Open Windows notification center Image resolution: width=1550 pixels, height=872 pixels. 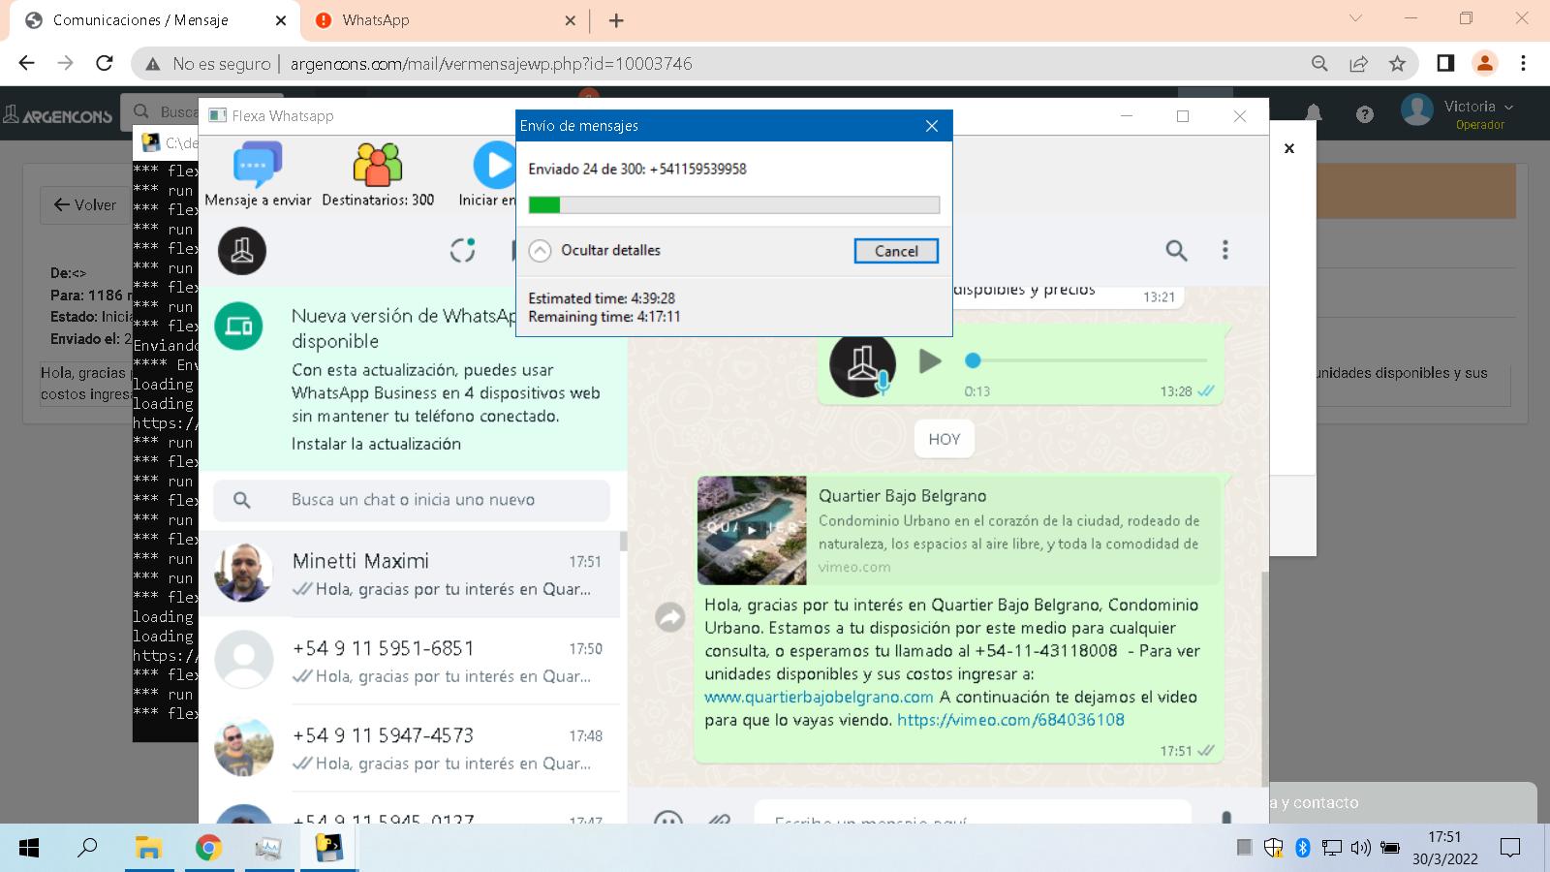1509,849
